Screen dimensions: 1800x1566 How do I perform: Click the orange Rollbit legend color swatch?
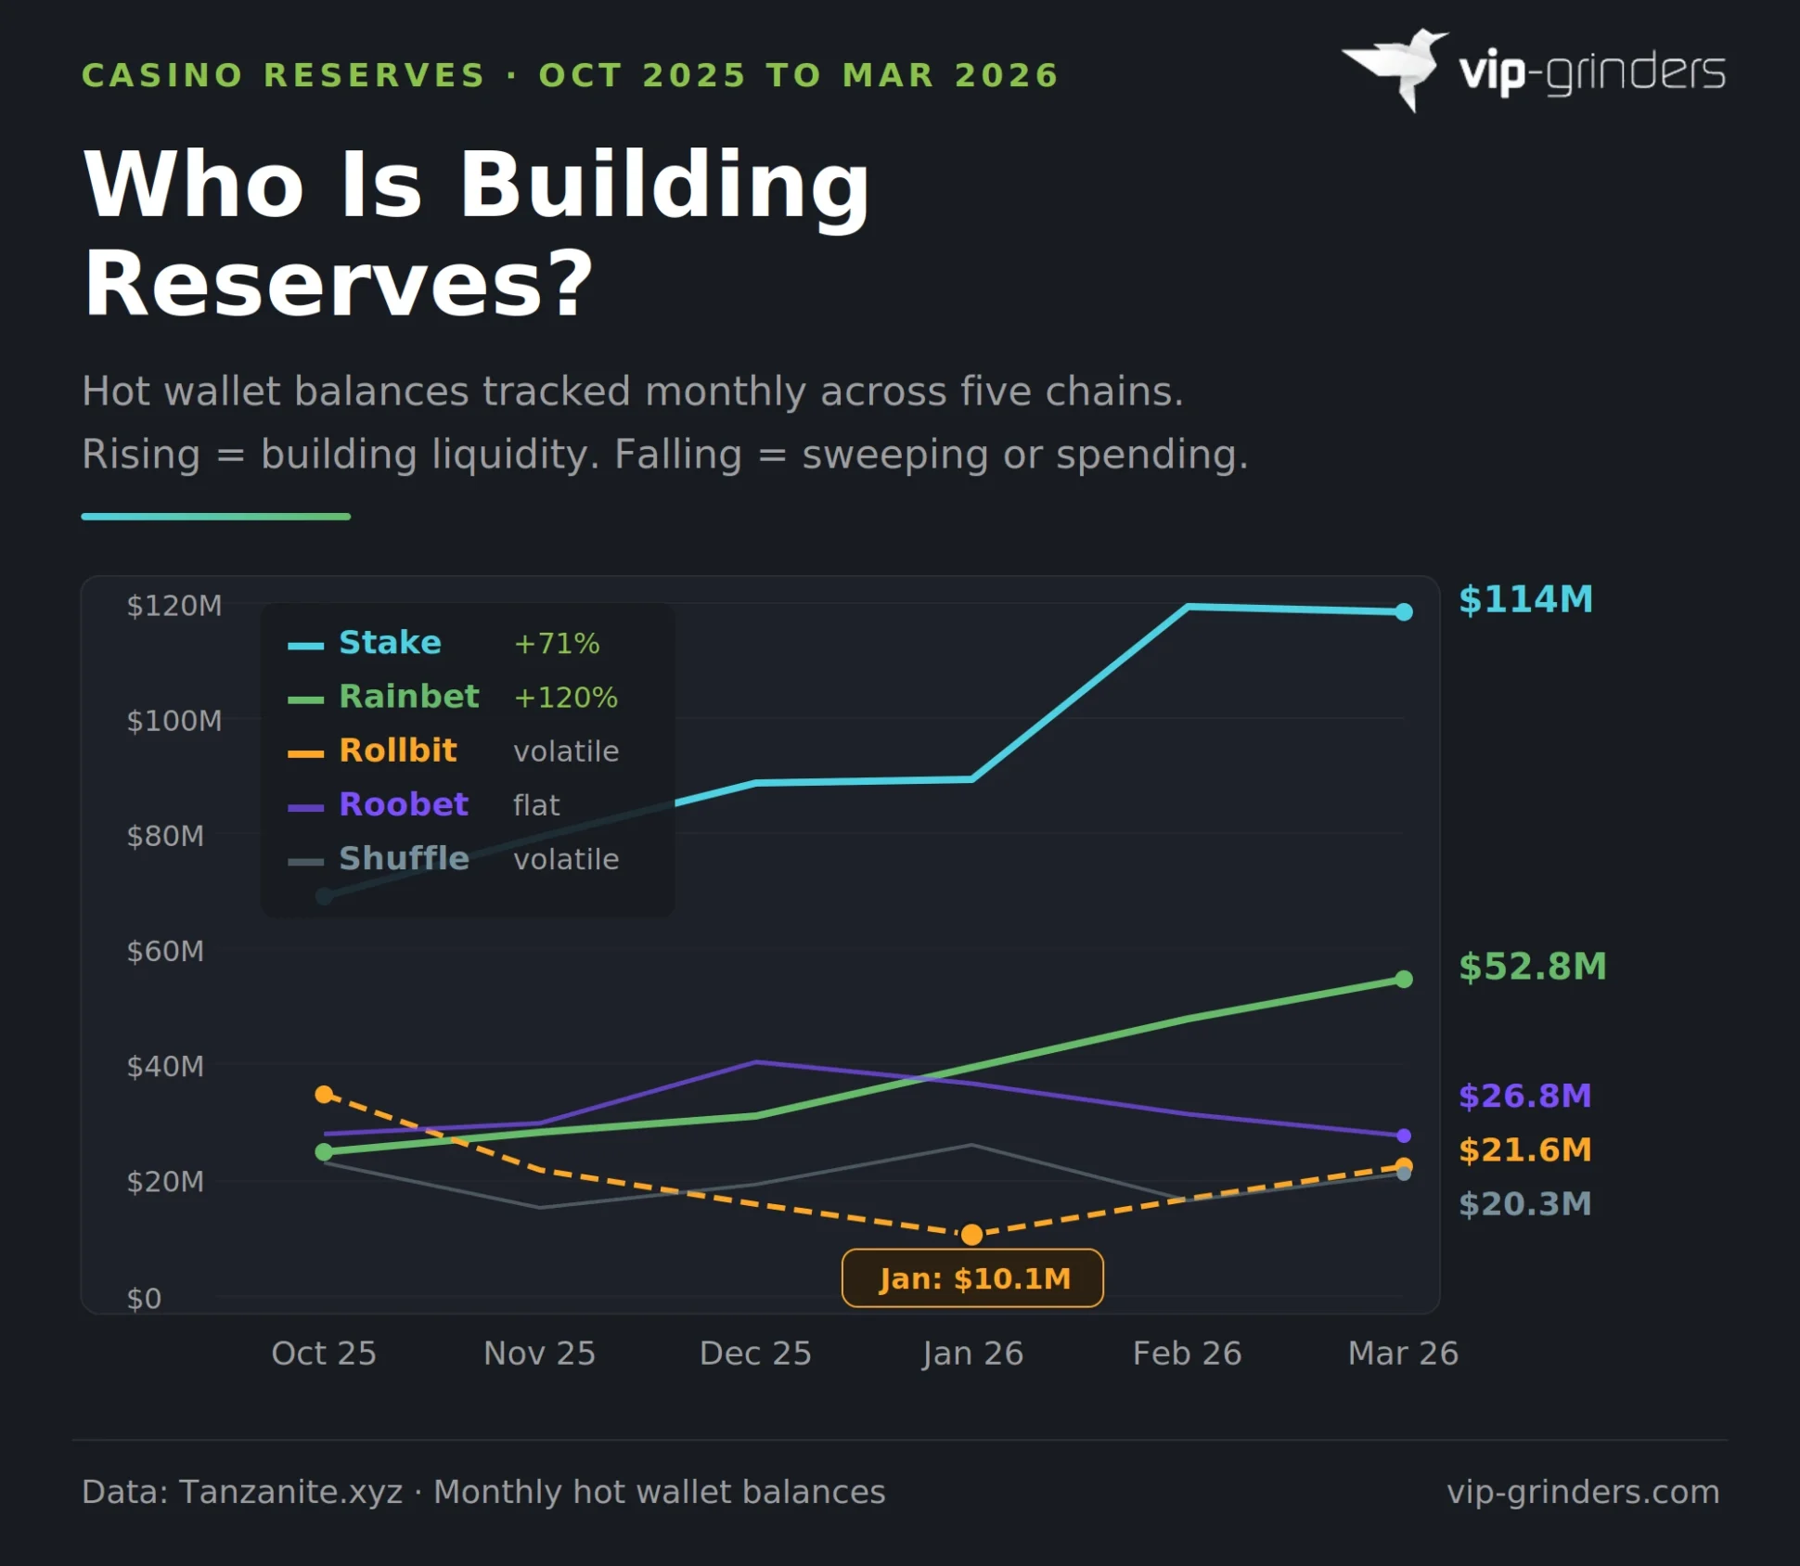tap(305, 753)
